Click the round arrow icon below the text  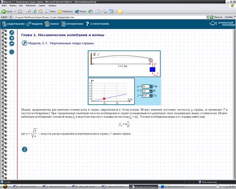coord(25,150)
